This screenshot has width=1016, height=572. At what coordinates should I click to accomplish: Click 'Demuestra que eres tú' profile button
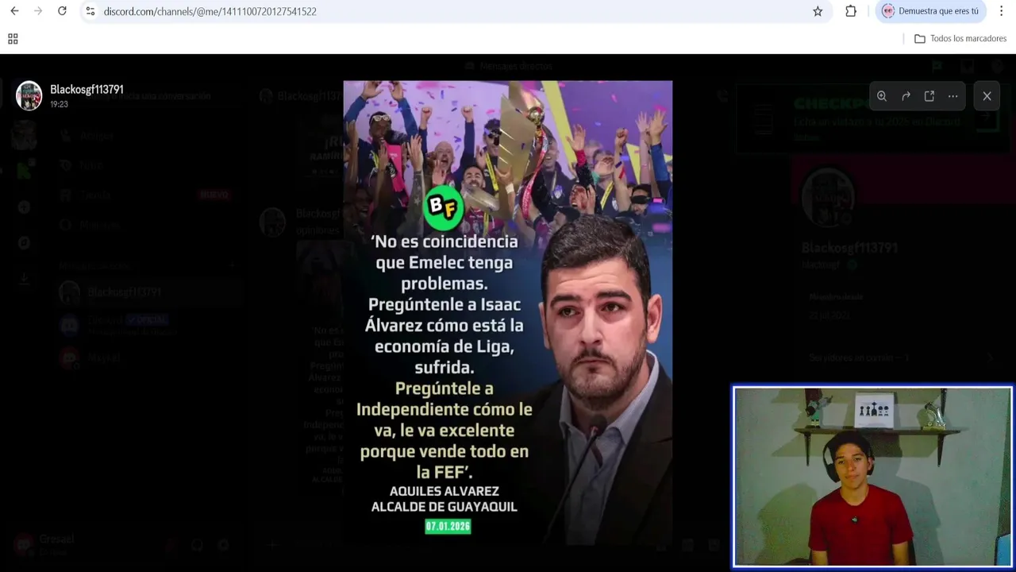pyautogui.click(x=930, y=11)
